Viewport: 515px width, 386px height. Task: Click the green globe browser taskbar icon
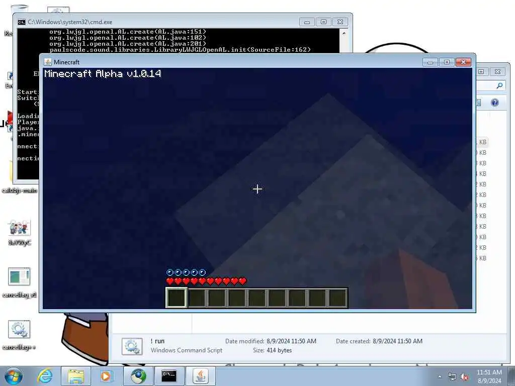(138, 376)
